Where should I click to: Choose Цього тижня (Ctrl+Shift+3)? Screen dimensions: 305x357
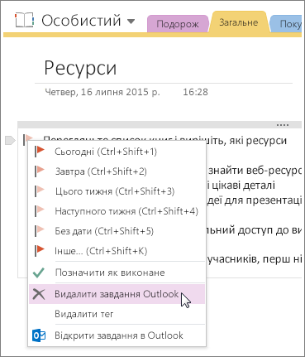pyautogui.click(x=117, y=191)
